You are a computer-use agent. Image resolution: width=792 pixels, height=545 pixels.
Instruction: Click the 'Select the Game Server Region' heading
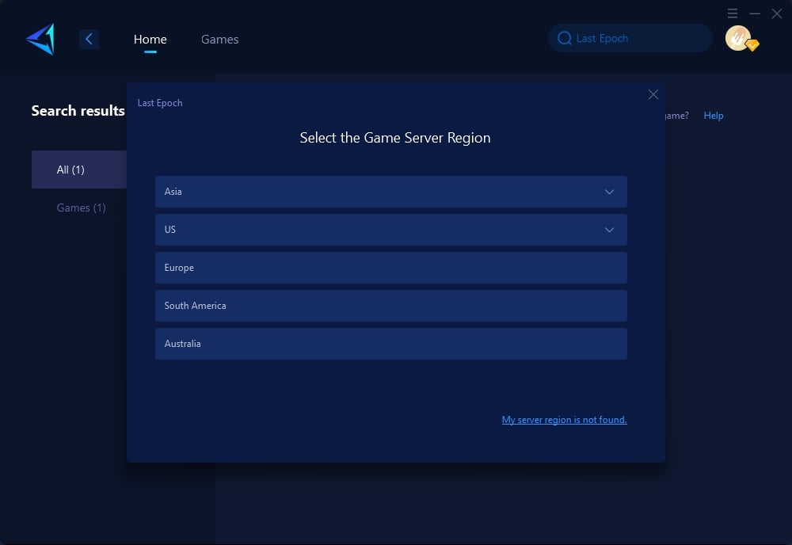coord(395,138)
